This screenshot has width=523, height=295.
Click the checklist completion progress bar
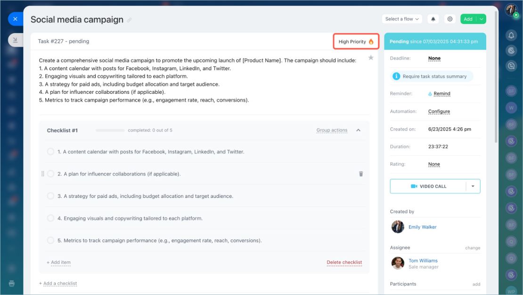[x=110, y=131]
